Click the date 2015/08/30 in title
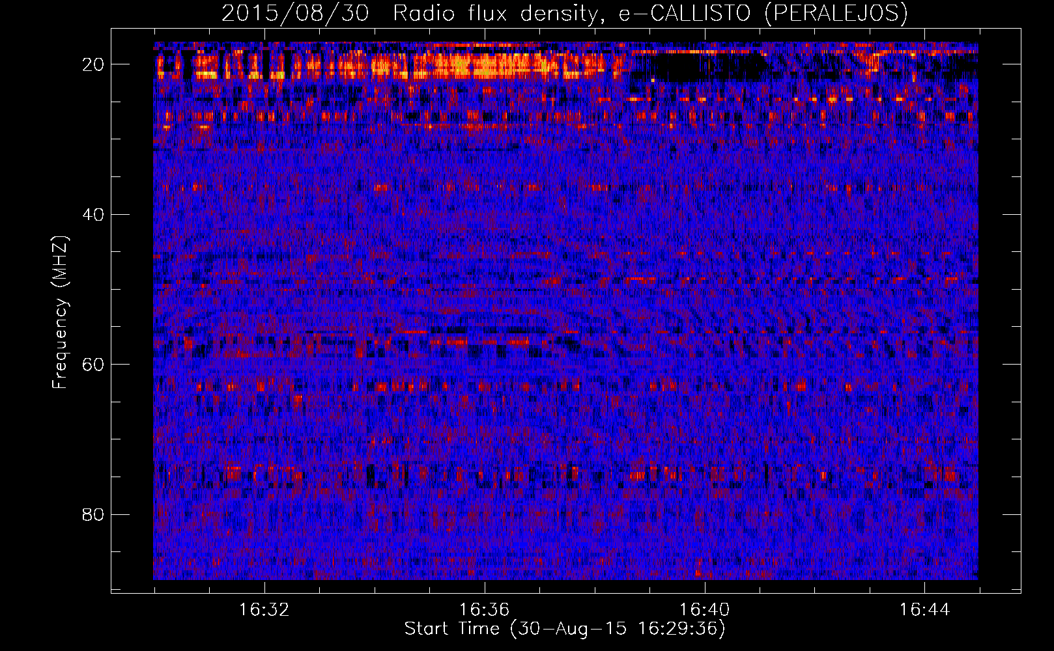Screen dimensions: 1054x651 (295, 13)
